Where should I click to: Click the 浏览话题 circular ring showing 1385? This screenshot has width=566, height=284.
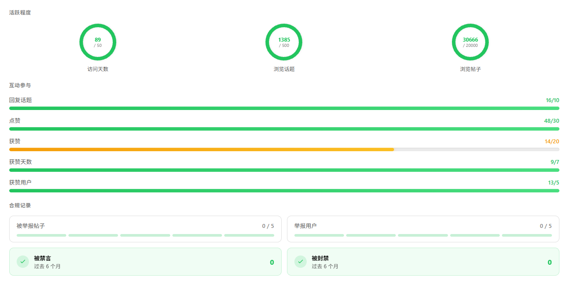click(284, 42)
